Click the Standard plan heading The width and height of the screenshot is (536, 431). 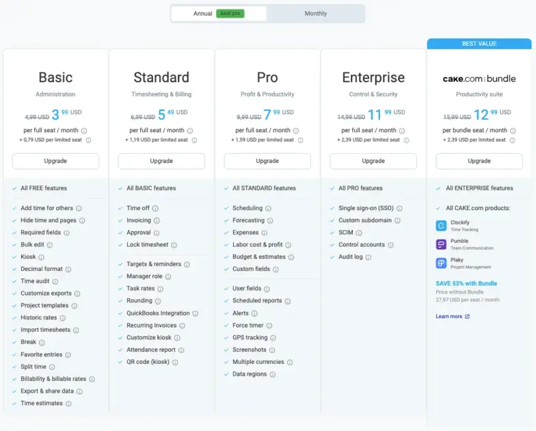tap(161, 77)
